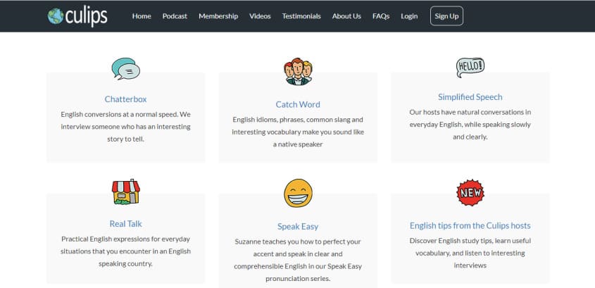Open the Speak Easy series link
Image resolution: width=595 pixels, height=288 pixels.
298,227
